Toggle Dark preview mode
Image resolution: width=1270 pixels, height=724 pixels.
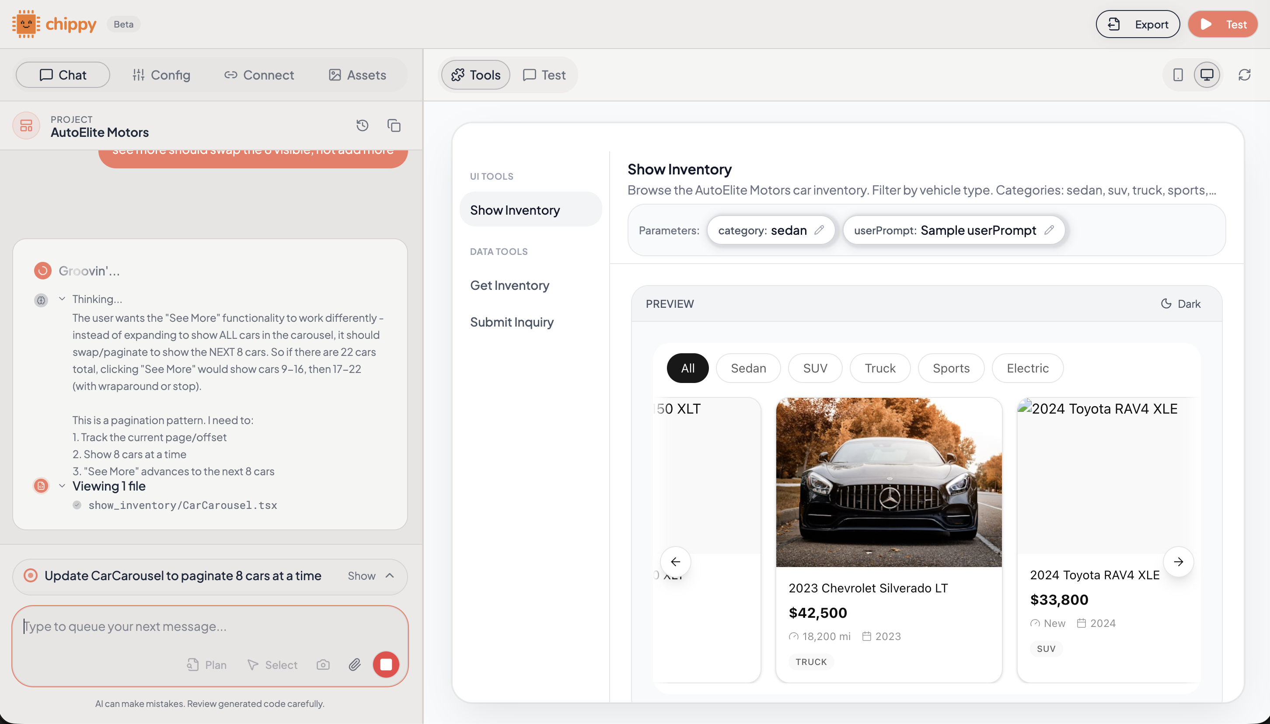pyautogui.click(x=1180, y=304)
